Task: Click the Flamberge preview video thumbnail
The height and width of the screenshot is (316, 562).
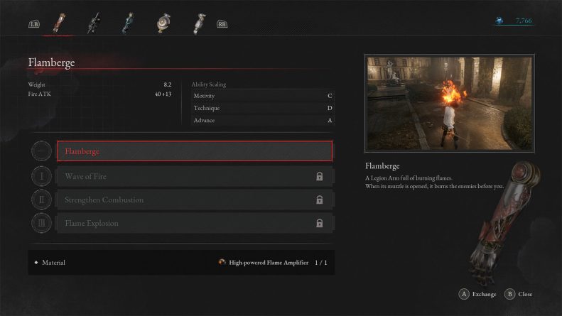Action: [450, 104]
